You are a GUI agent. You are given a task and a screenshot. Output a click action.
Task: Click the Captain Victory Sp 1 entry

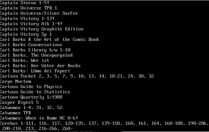[x=26, y=34]
